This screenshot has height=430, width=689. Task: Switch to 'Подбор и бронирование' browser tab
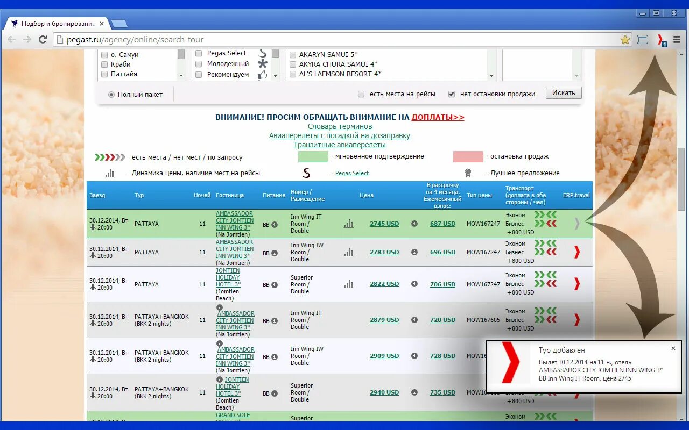[58, 24]
